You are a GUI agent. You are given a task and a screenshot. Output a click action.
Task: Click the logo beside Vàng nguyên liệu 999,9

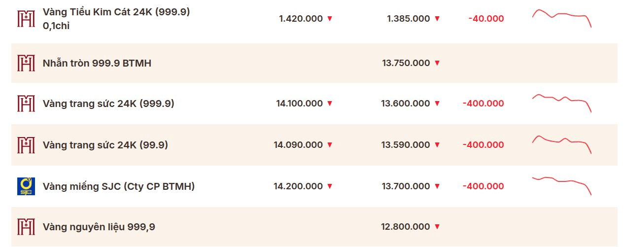(x=26, y=227)
